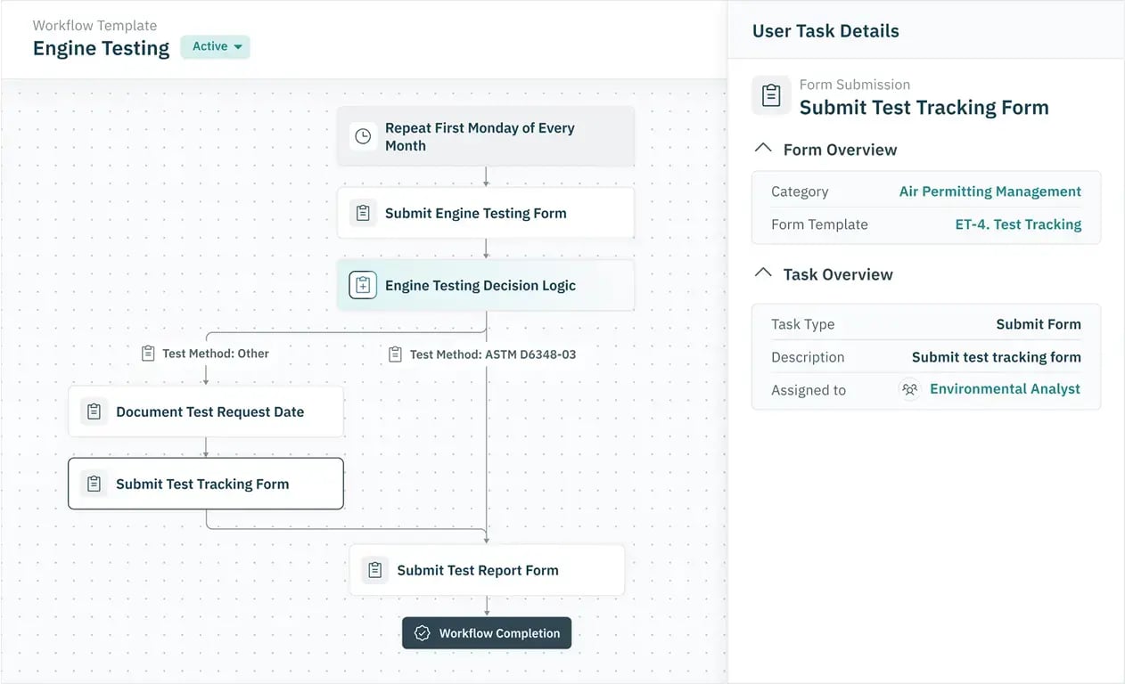Click the clock icon on the Repeat trigger node
This screenshot has width=1125, height=684.
click(x=363, y=136)
